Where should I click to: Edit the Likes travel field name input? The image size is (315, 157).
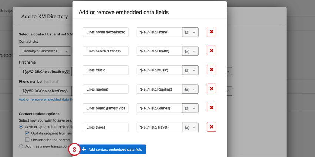[x=106, y=127]
